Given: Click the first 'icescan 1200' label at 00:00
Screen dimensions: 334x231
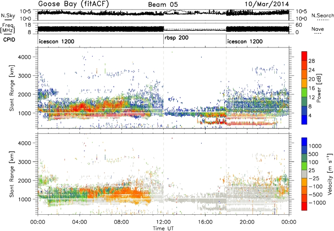Looking at the screenshot, I should pyautogui.click(x=57, y=41).
